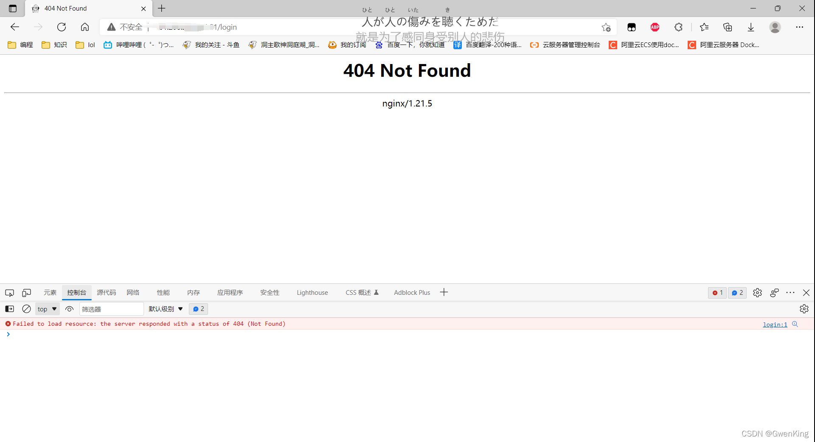Open the browser home page
The width and height of the screenshot is (815, 442).
point(85,27)
